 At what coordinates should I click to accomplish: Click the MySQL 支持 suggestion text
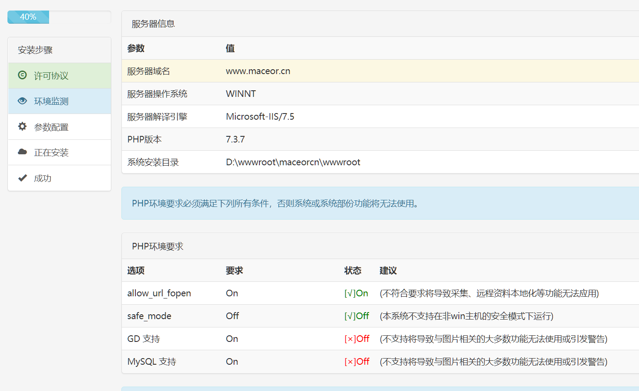click(493, 362)
